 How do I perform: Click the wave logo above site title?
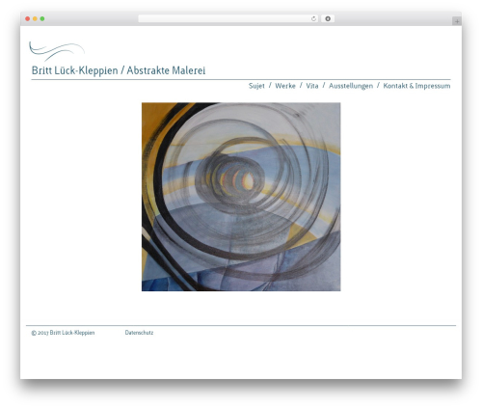57,51
